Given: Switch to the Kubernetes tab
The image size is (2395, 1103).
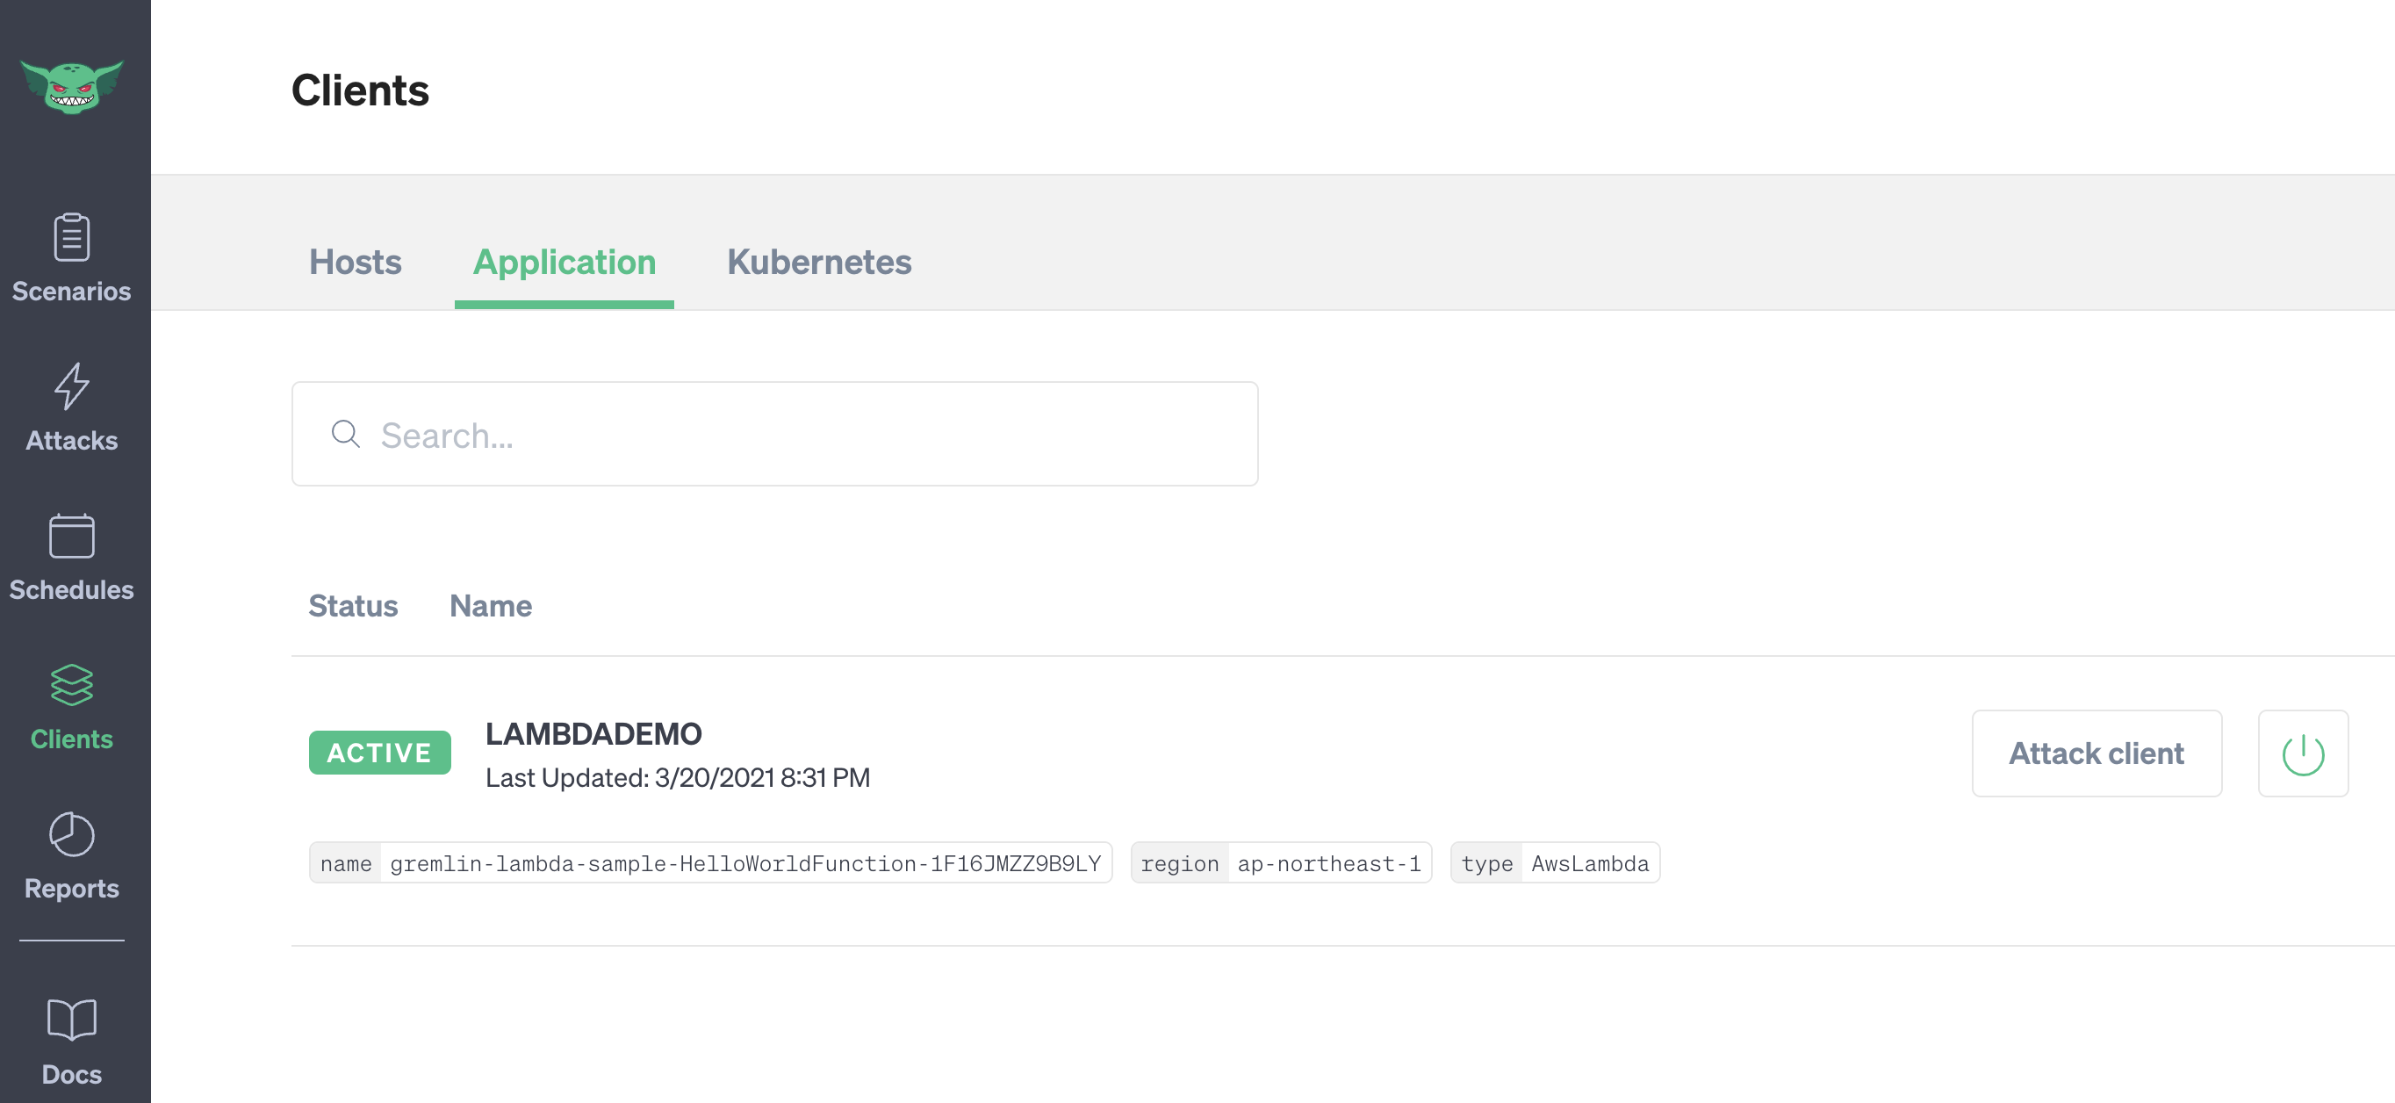Looking at the screenshot, I should click(819, 263).
